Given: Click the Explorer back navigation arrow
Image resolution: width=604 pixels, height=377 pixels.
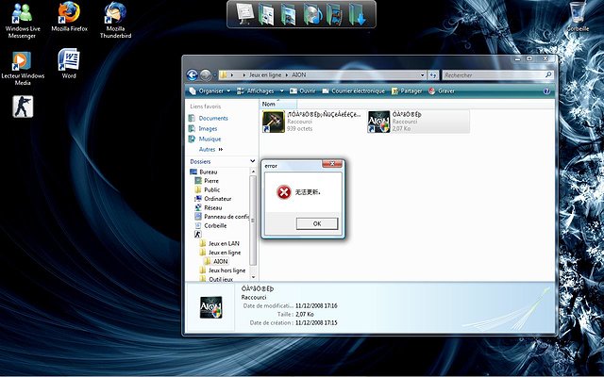Looking at the screenshot, I should 193,74.
